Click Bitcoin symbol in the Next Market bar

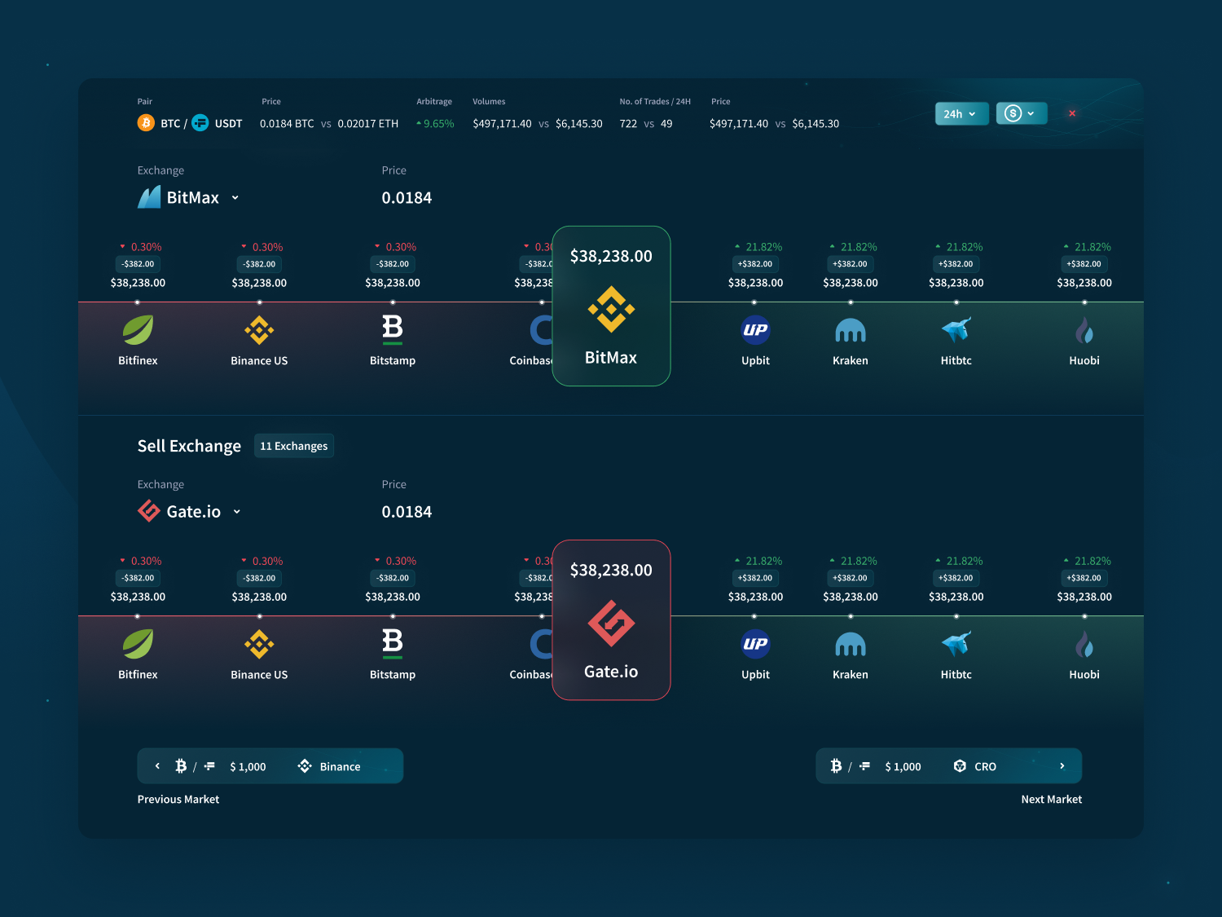pos(836,766)
